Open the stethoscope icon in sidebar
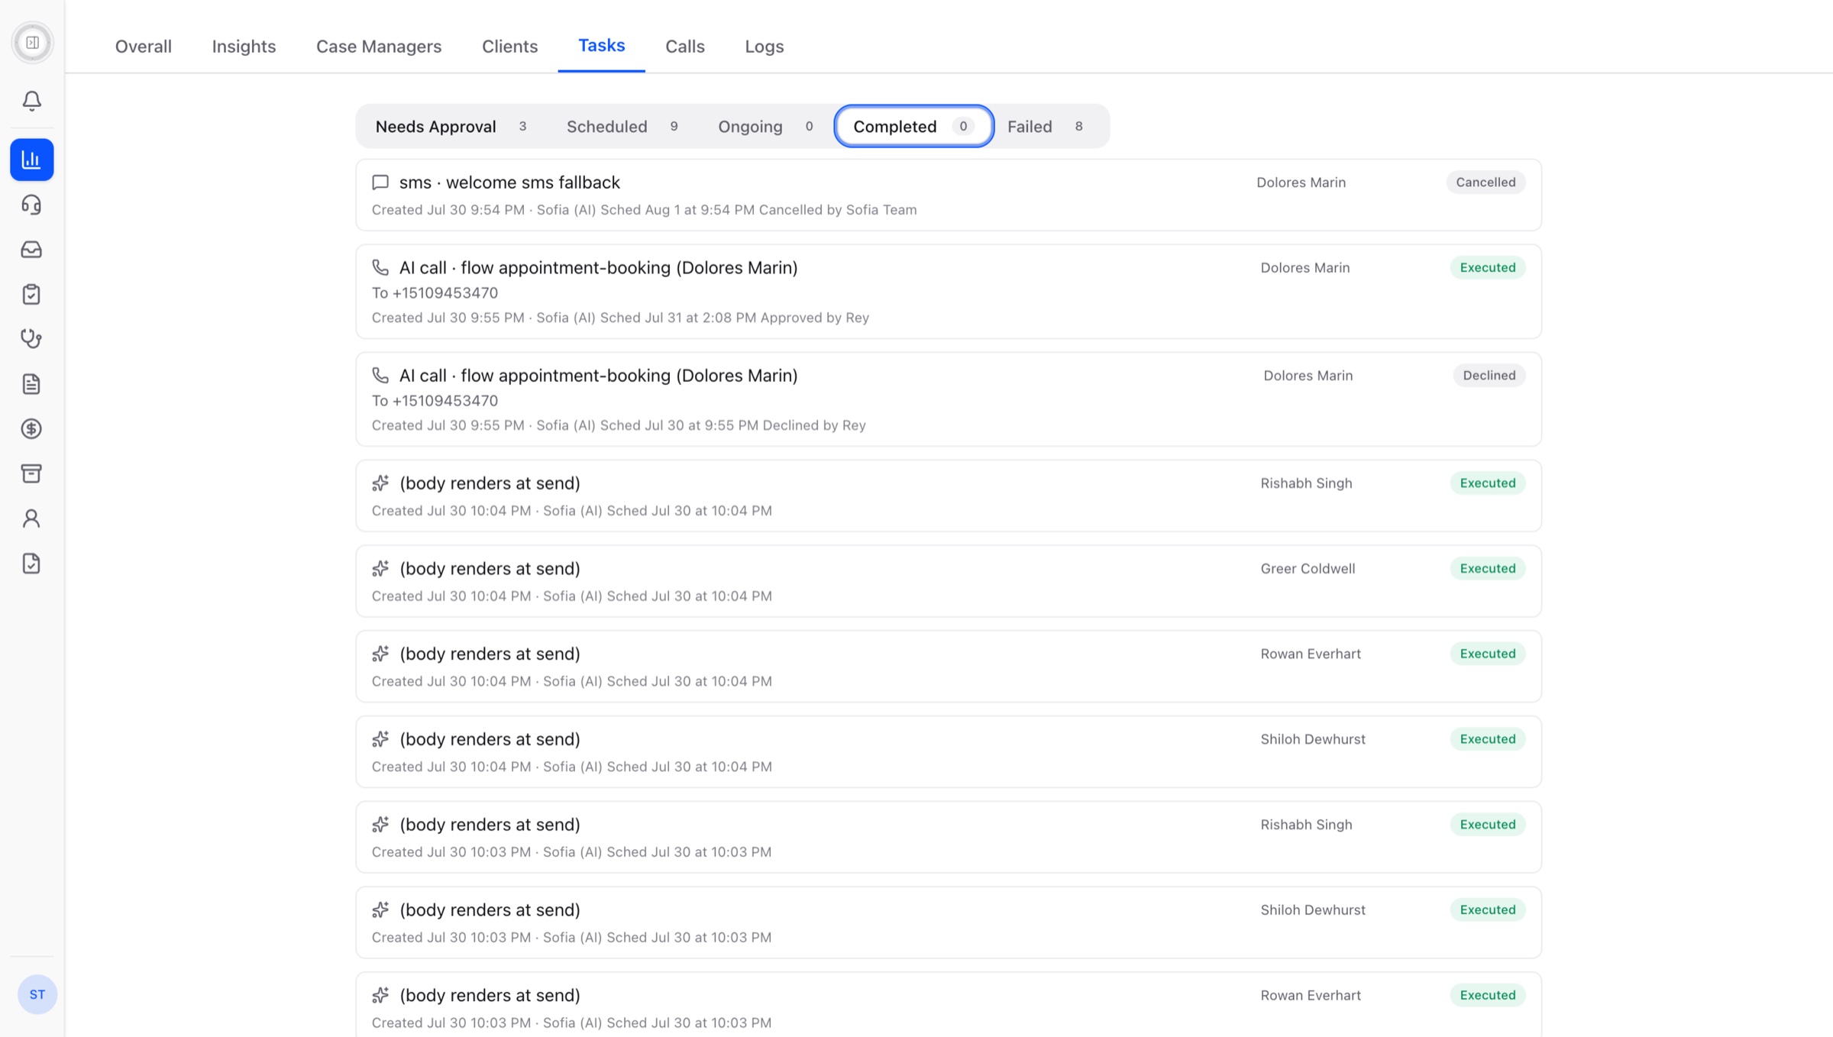Screen dimensions: 1833x1037 [32, 339]
